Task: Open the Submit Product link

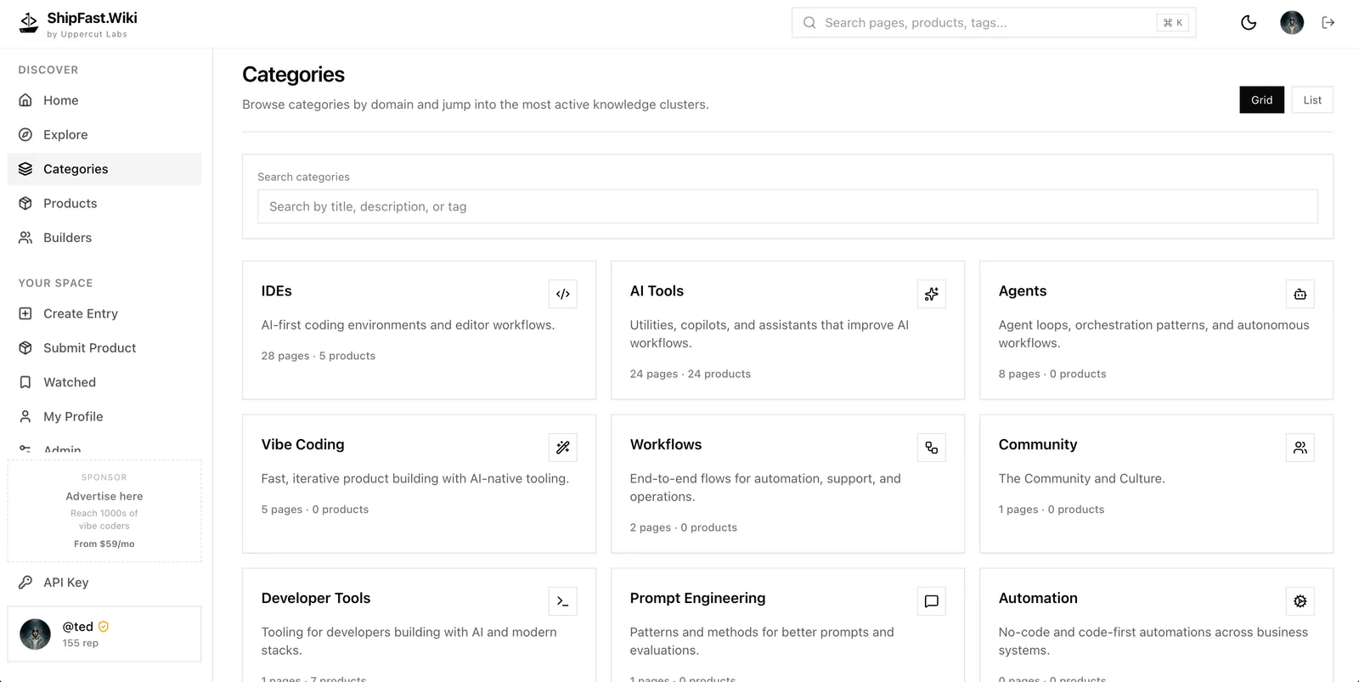Action: click(x=104, y=347)
